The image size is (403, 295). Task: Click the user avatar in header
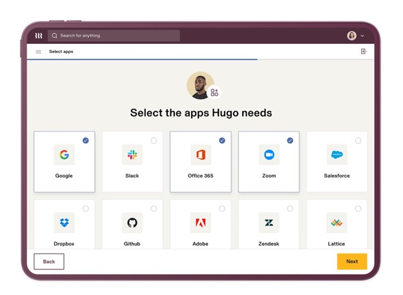pos(352,36)
